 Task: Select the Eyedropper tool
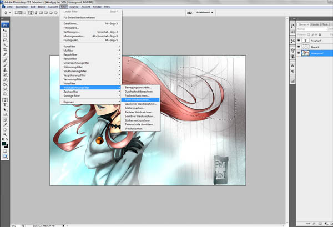5,125
